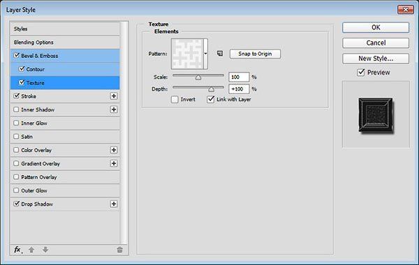
Task: Click the Cancel button
Action: [x=376, y=43]
